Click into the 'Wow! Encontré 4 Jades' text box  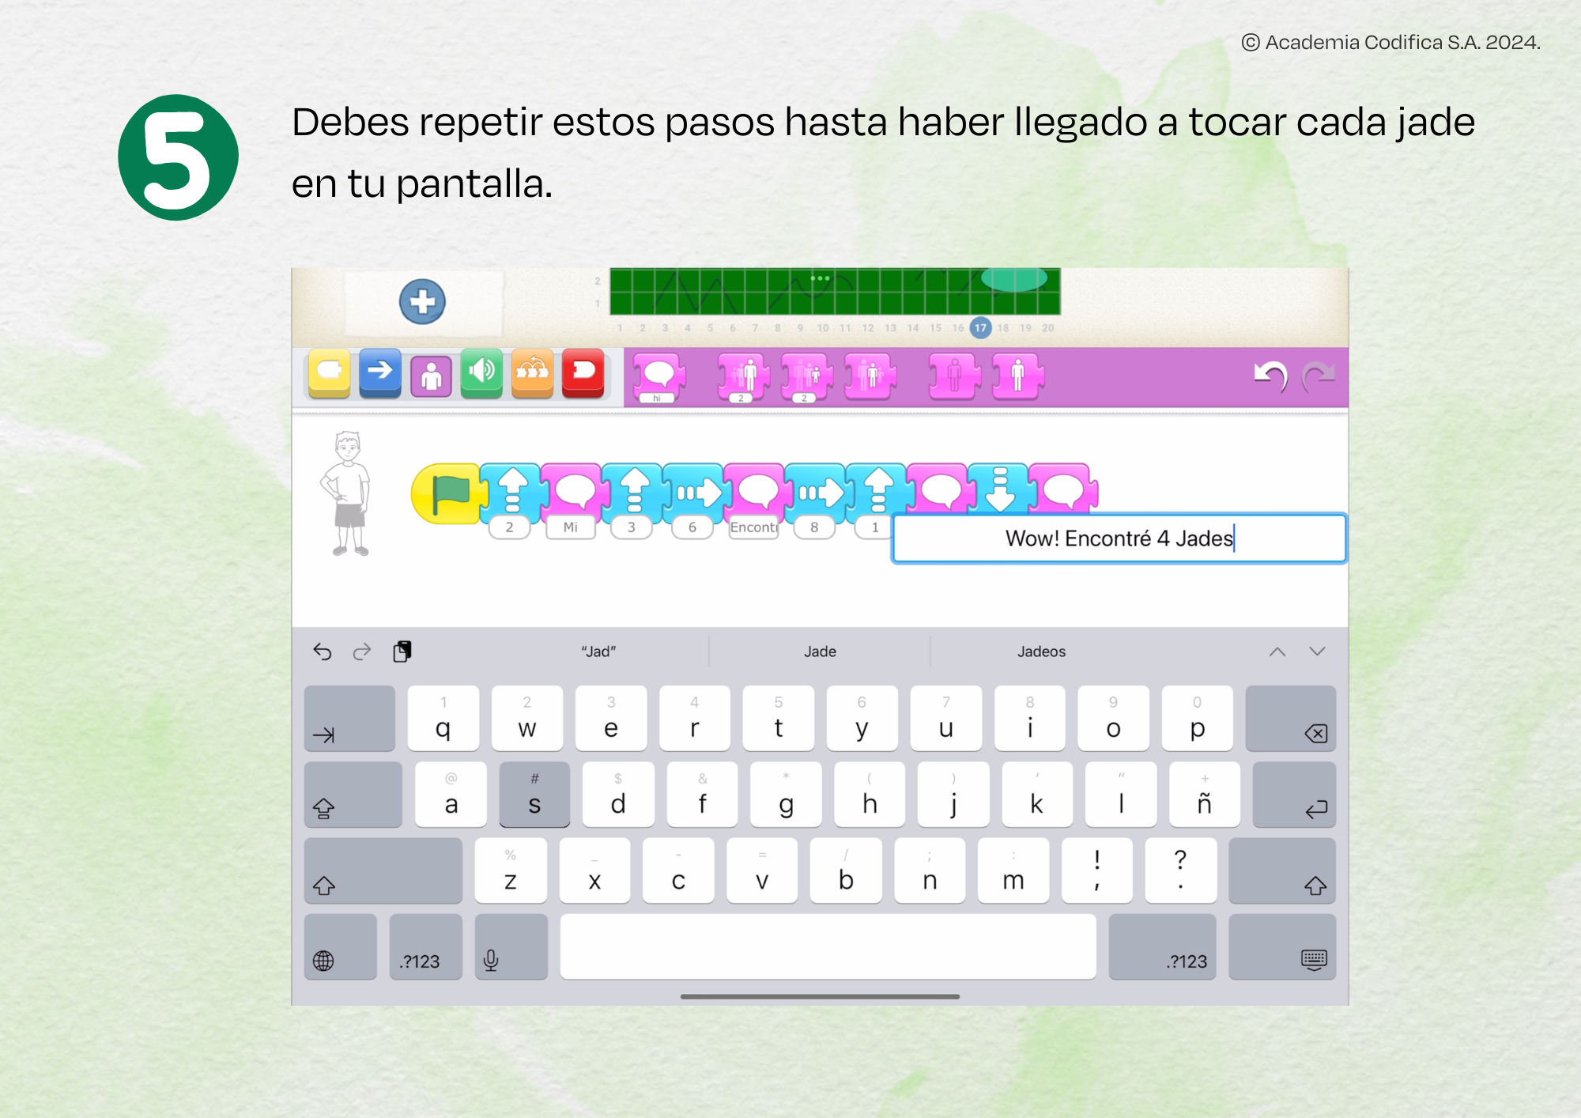pyautogui.click(x=1119, y=538)
